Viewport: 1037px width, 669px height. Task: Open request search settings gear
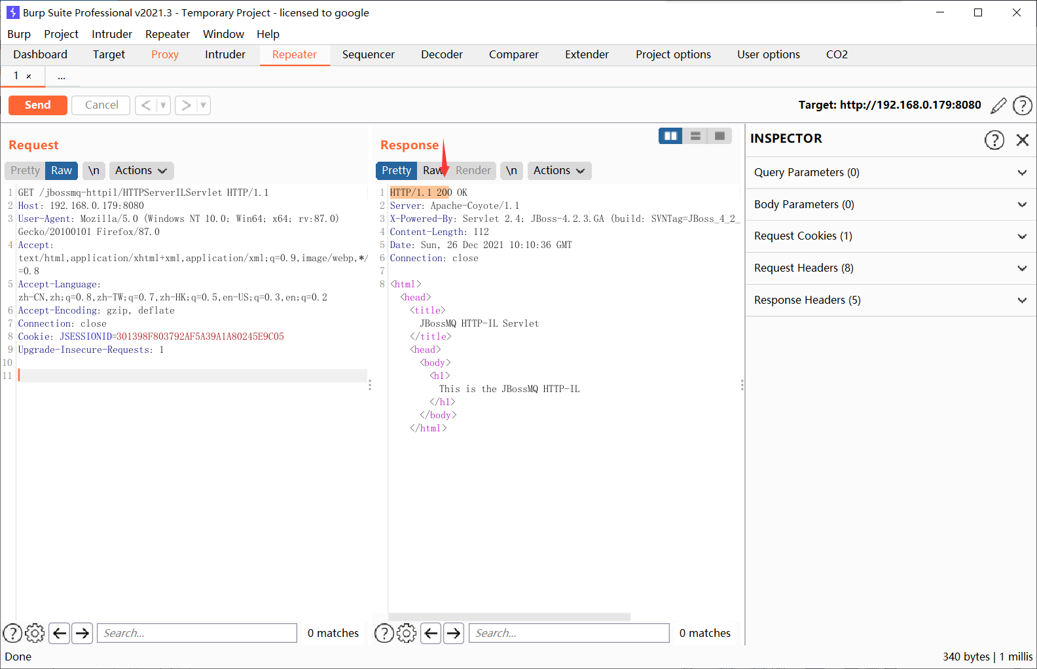(35, 633)
